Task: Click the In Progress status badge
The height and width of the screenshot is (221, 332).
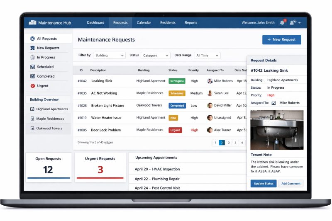Action: tap(177, 81)
